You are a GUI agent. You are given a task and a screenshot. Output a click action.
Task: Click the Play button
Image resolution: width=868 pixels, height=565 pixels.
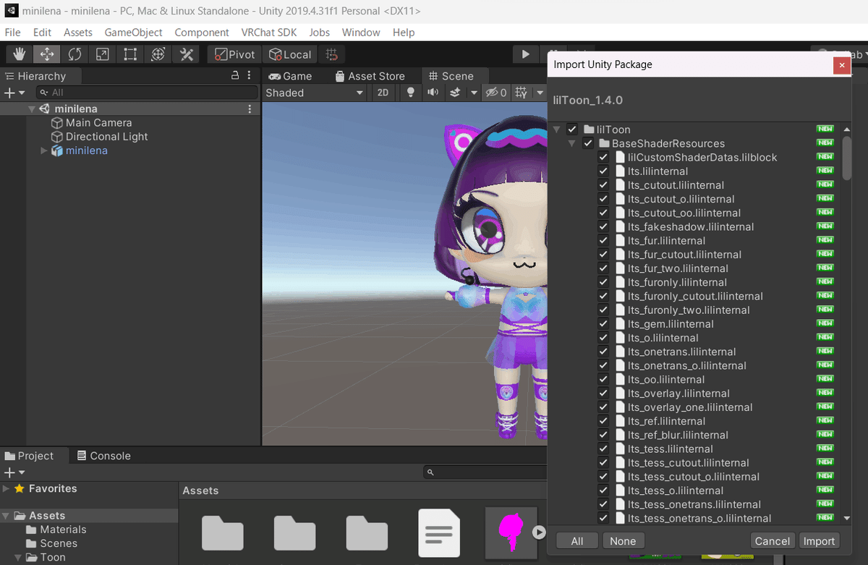526,54
